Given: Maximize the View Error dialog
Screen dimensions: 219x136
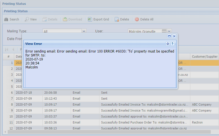Looking at the screenshot, I should (x=169, y=36).
